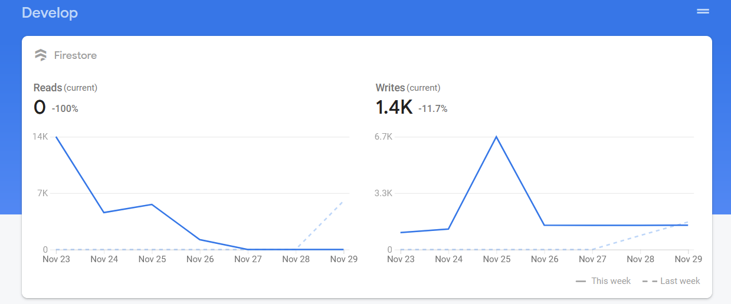Click the 1.4K Writes value
The image size is (731, 304).
click(x=394, y=107)
